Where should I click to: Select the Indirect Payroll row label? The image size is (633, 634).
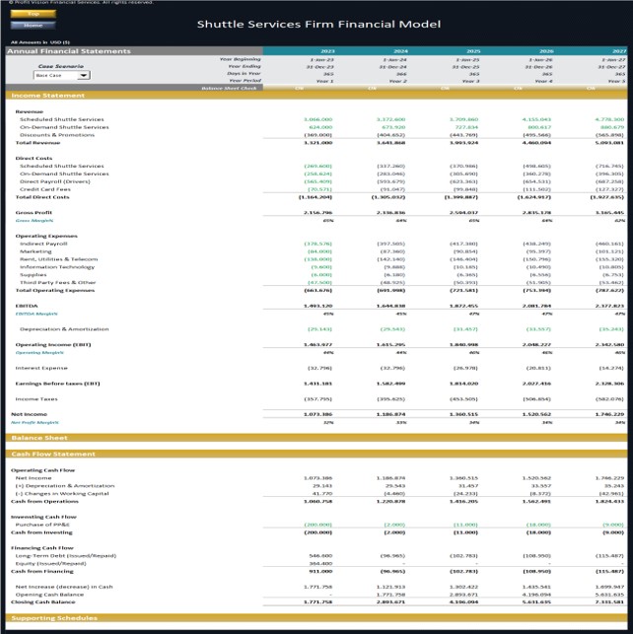pyautogui.click(x=43, y=244)
